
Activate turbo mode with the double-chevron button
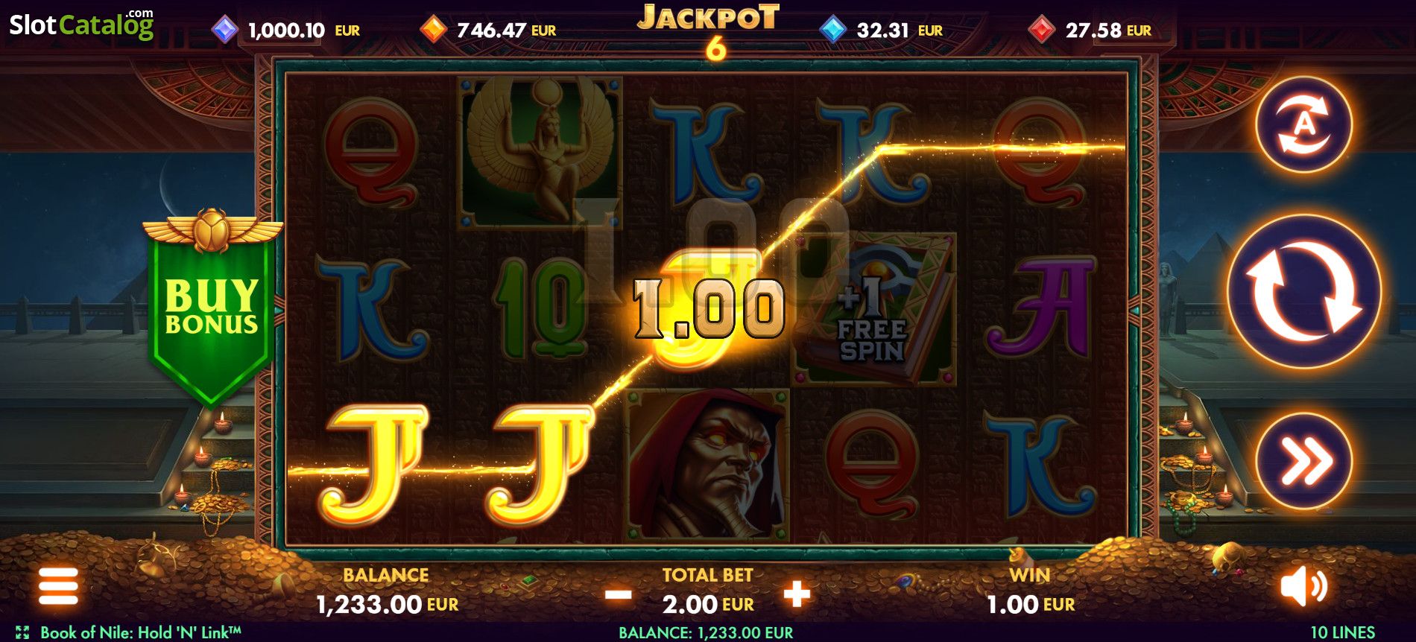coord(1304,461)
